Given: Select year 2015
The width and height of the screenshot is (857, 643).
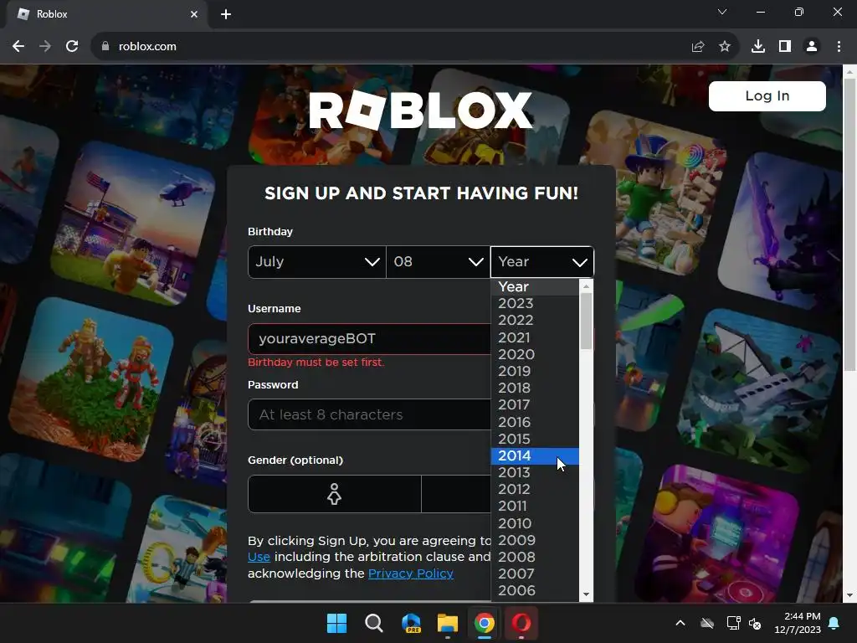Looking at the screenshot, I should pos(535,439).
